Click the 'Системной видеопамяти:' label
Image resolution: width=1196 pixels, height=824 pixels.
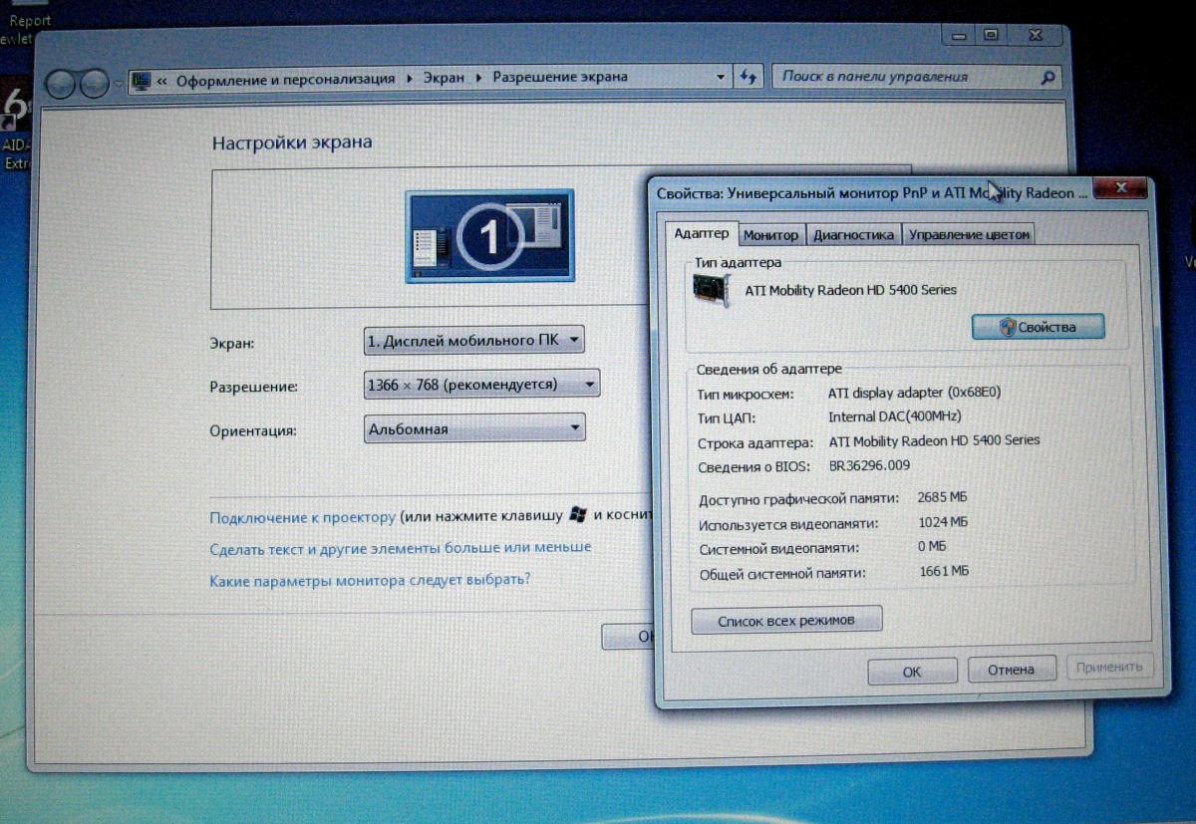click(778, 549)
